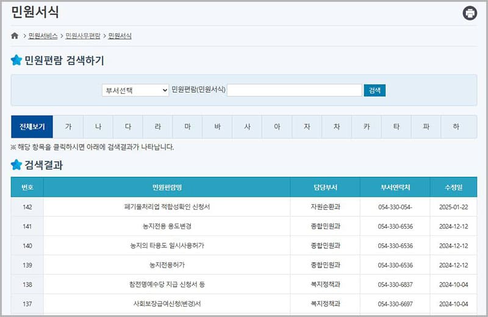
Task: Open the 농지전용 용도변경 entry
Action: coord(167,227)
